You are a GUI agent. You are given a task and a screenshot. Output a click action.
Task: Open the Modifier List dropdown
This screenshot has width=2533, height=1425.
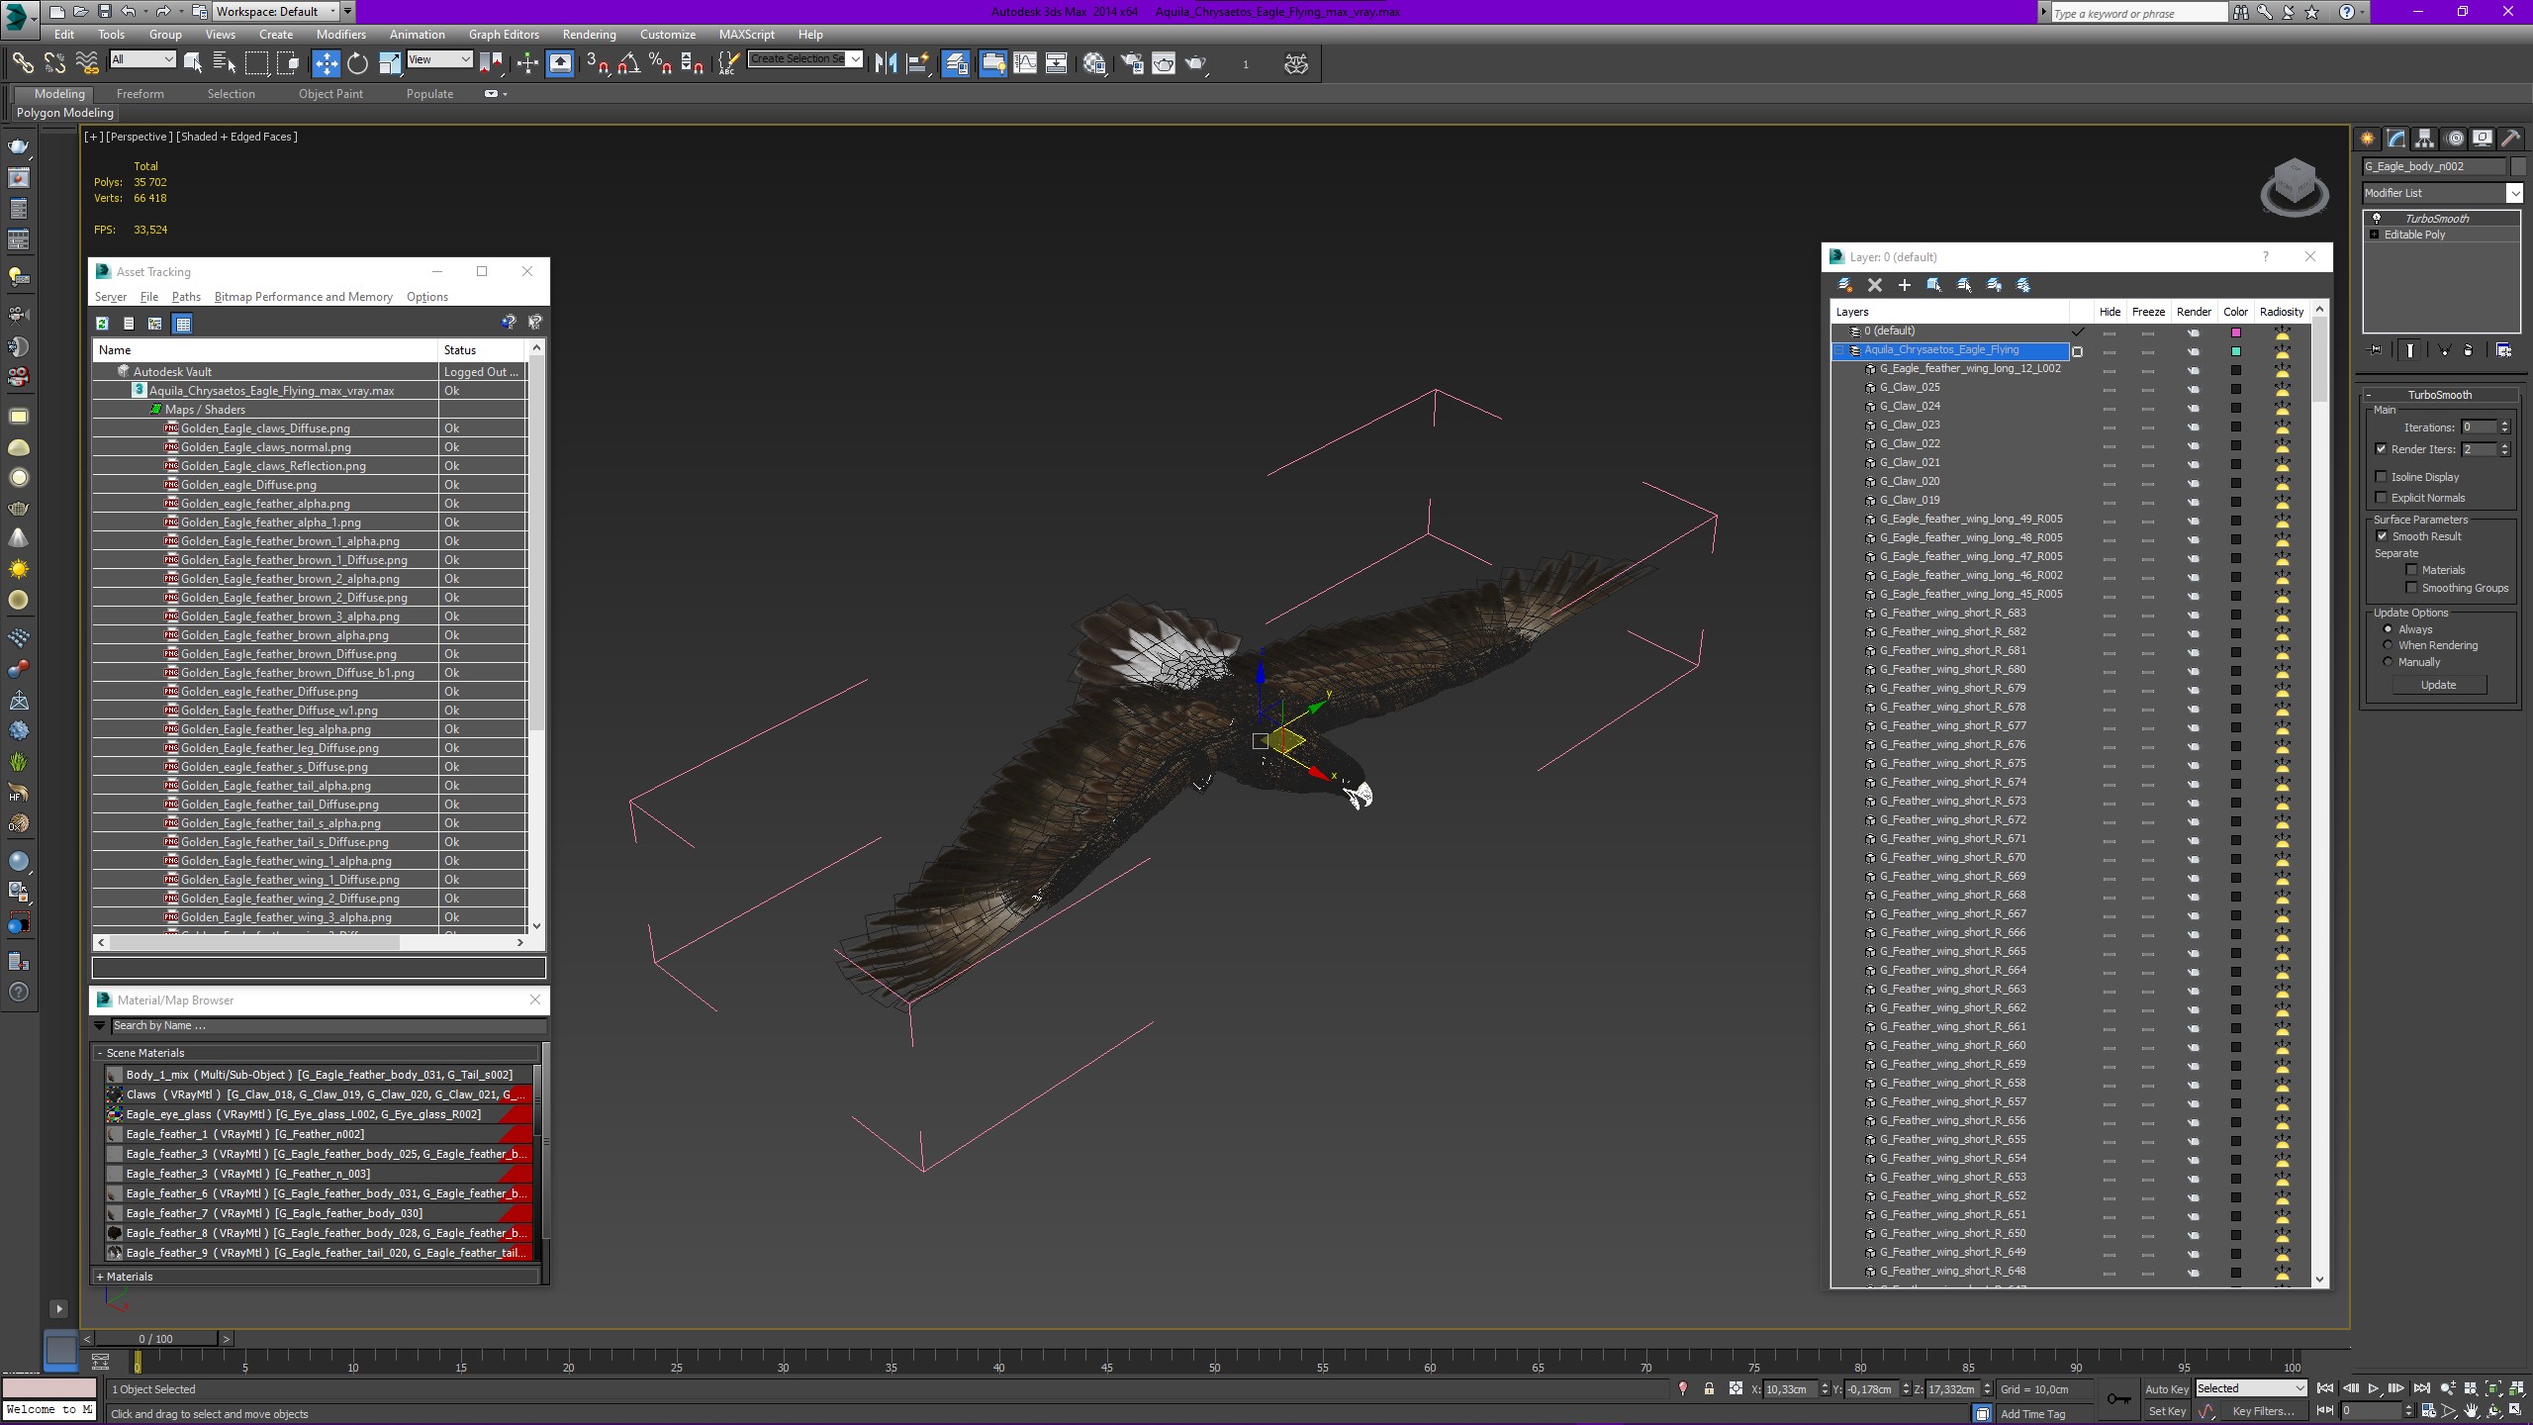click(2442, 193)
